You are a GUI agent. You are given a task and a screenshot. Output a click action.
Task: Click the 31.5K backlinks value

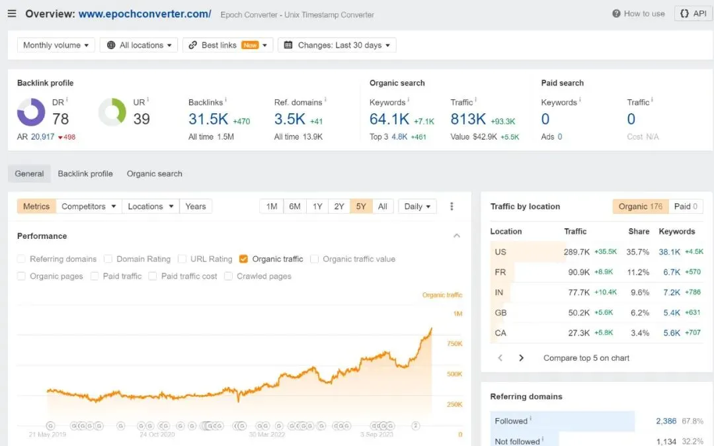[x=208, y=119]
